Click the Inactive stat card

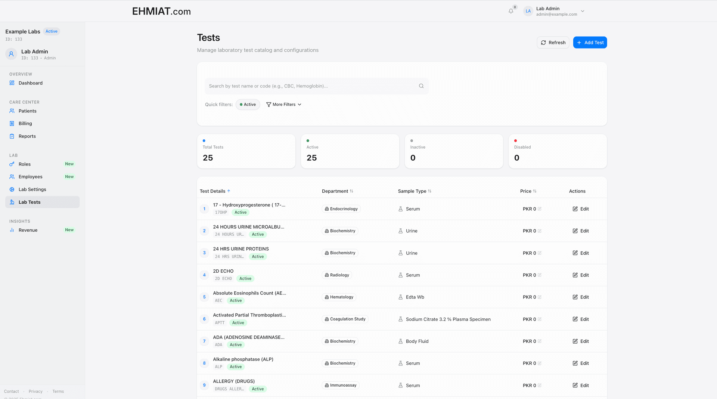tap(454, 151)
